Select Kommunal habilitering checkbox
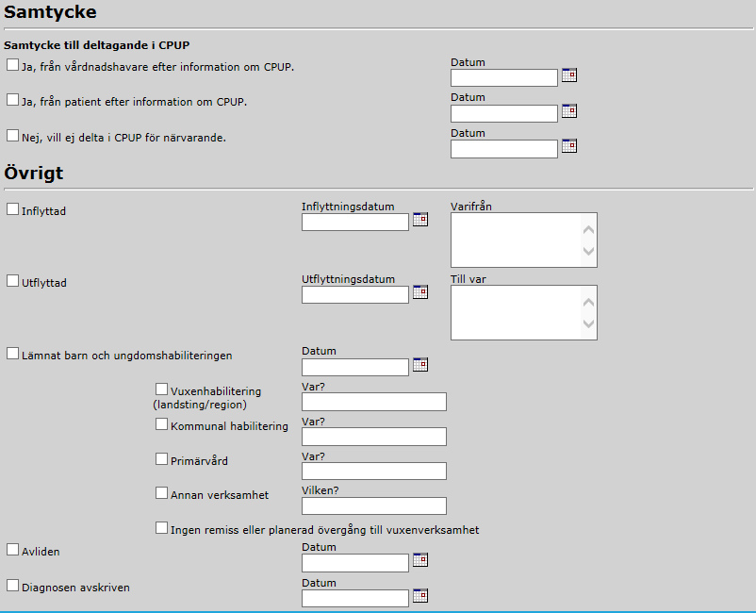 click(x=161, y=424)
